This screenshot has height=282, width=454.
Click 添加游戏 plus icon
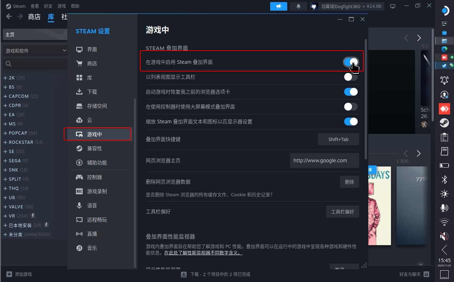tap(9, 274)
